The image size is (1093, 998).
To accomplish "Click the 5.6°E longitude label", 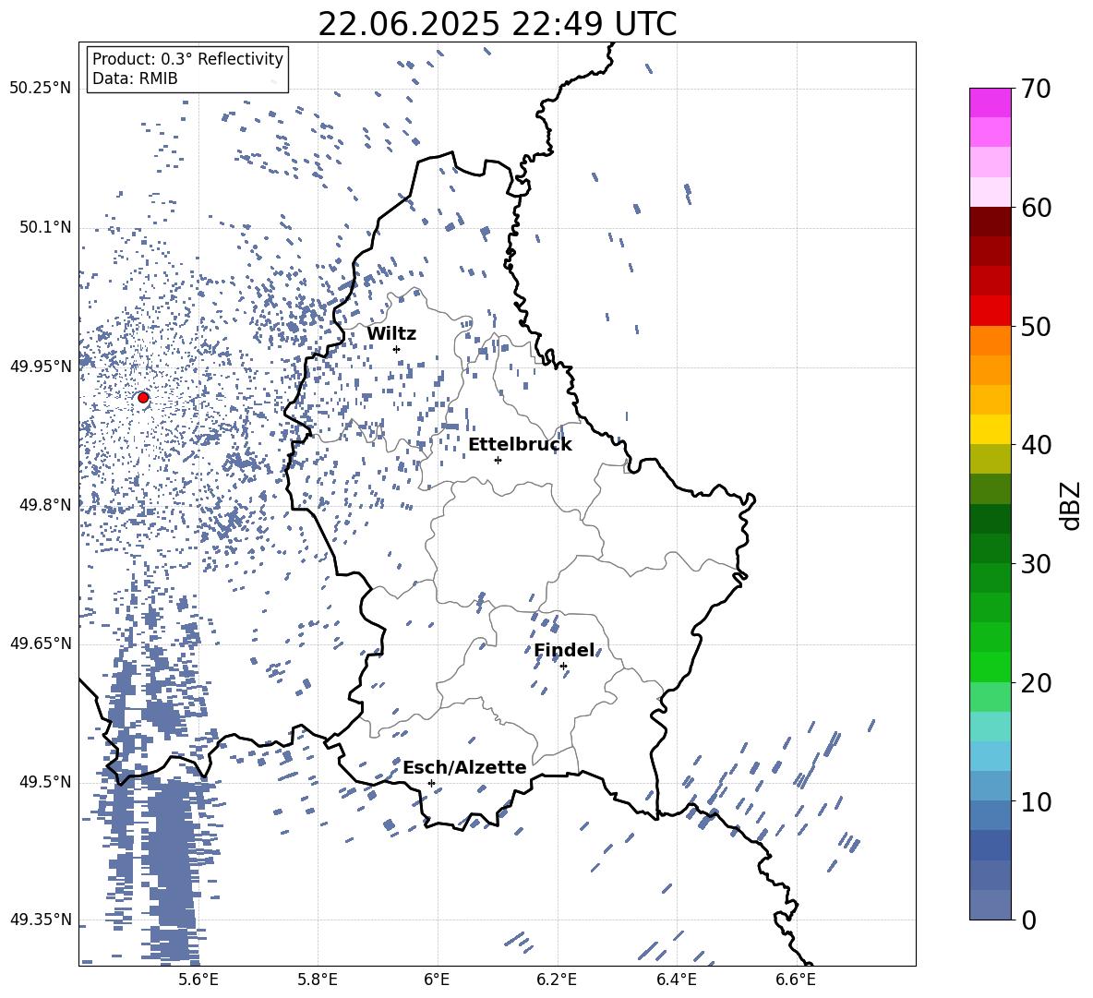I will [x=198, y=980].
